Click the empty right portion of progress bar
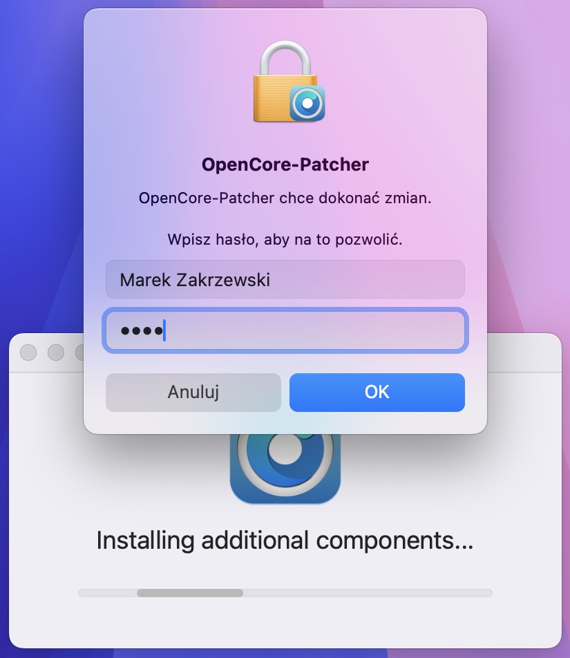The image size is (570, 658). click(x=368, y=593)
